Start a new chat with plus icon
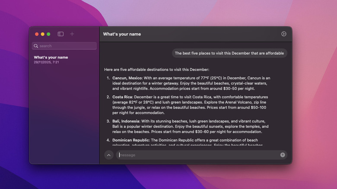The width and height of the screenshot is (337, 189). [72, 34]
